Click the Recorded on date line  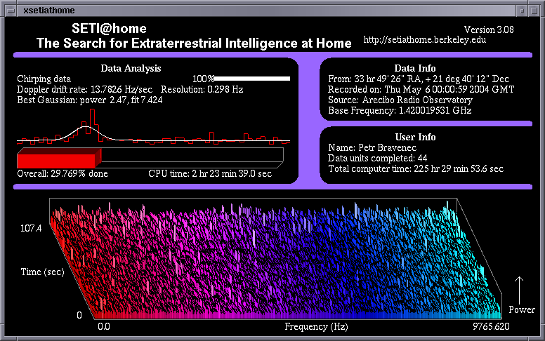click(421, 89)
